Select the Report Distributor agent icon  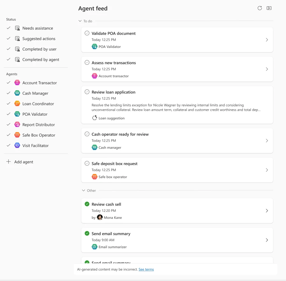(x=17, y=124)
